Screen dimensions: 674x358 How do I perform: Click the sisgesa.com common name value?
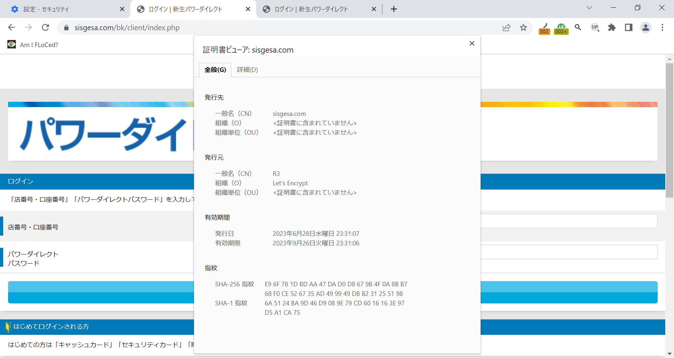(289, 114)
